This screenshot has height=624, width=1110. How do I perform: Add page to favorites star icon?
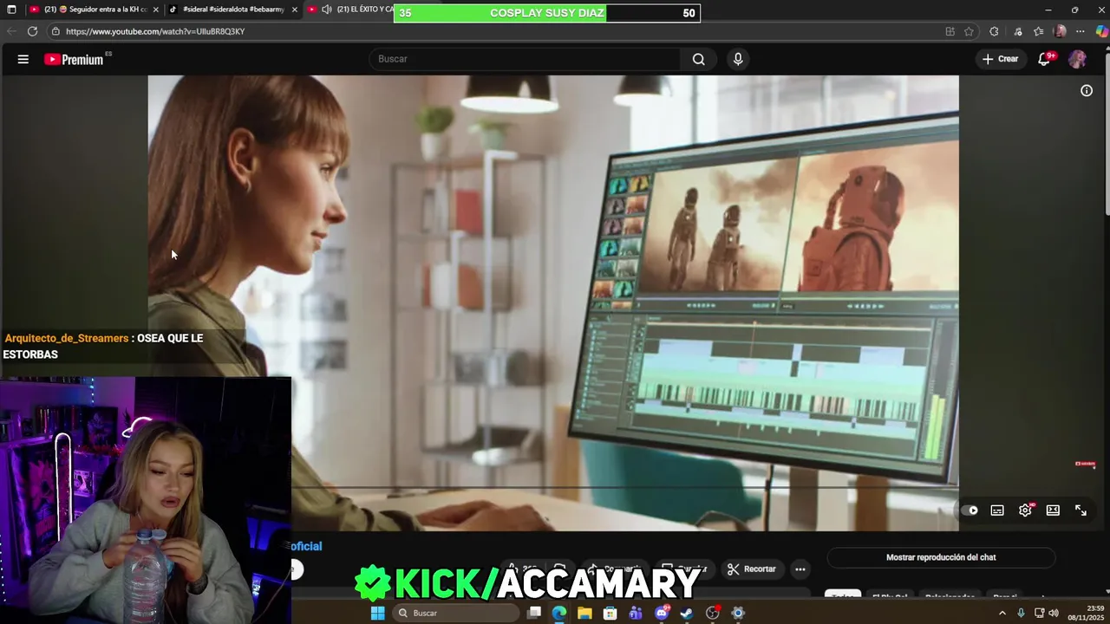[x=969, y=31]
